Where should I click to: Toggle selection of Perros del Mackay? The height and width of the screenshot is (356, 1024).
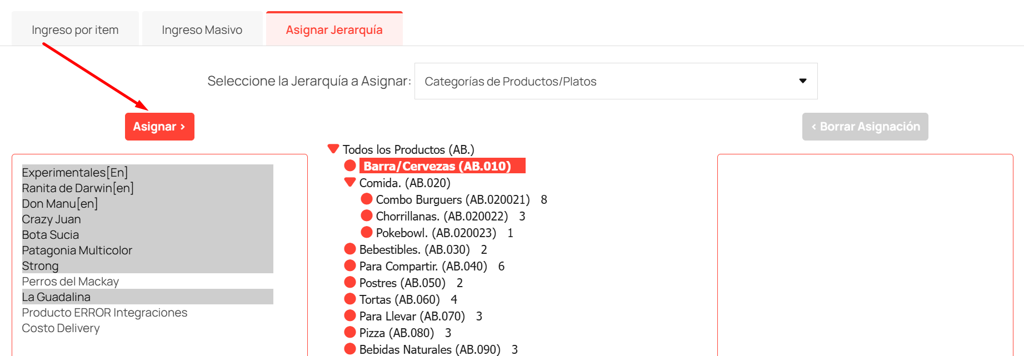coord(70,282)
